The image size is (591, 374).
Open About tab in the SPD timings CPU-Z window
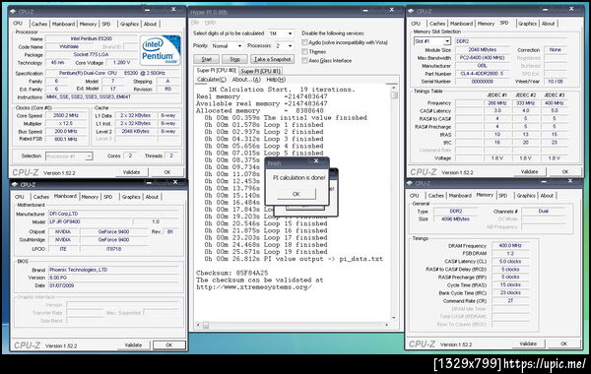pos(548,24)
